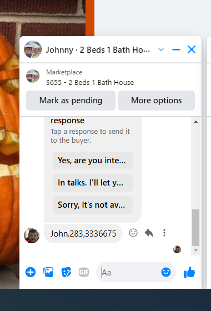Click the More options button

[156, 101]
